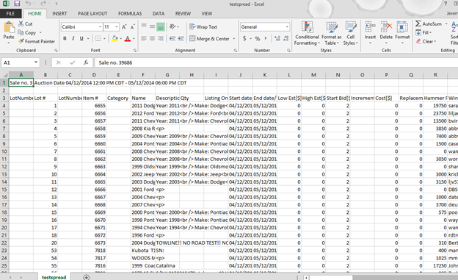The height and width of the screenshot is (280, 458).
Task: Apply accounting dollar format
Action: click(x=244, y=38)
